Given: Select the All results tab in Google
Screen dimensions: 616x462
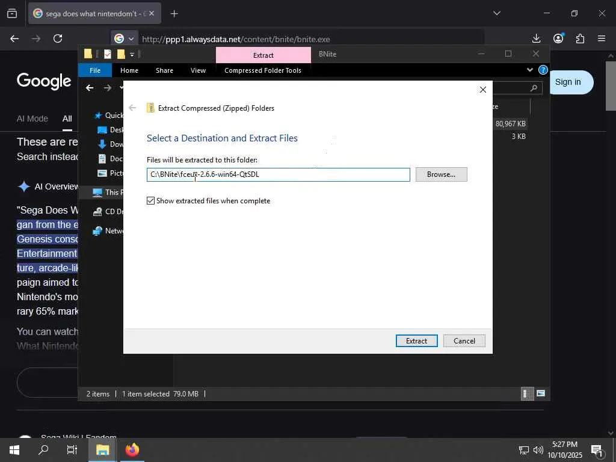Looking at the screenshot, I should point(67,119).
